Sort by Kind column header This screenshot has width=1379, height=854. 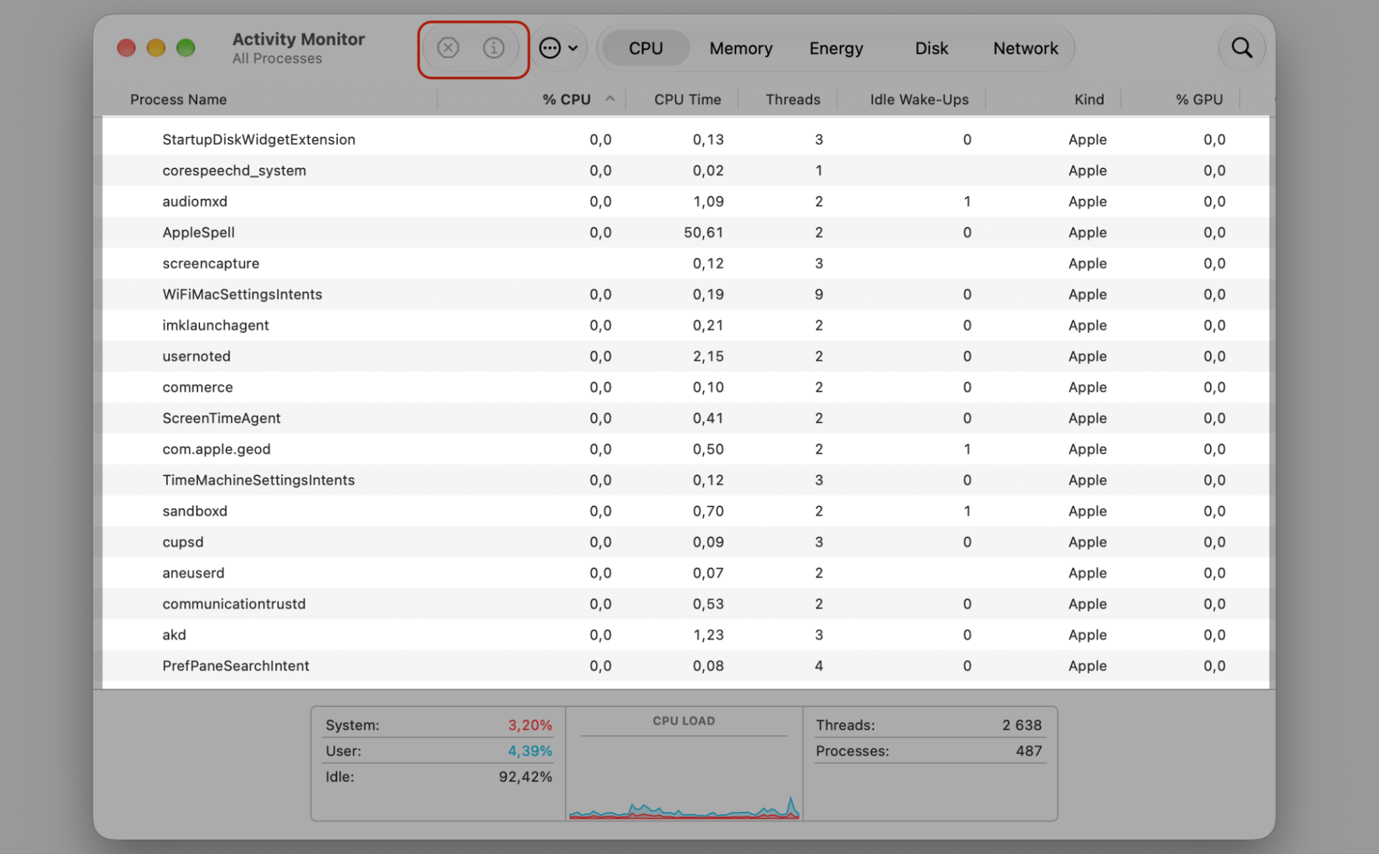(x=1089, y=99)
